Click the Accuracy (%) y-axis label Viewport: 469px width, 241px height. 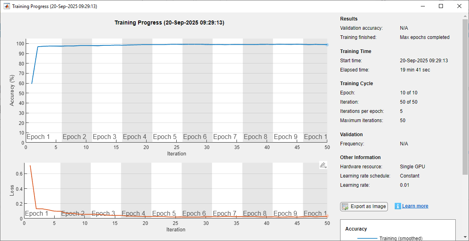[x=12, y=91]
